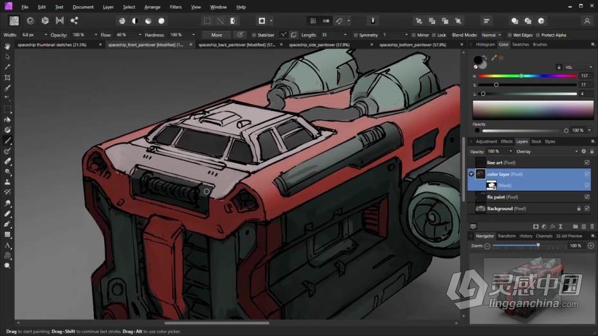Select the View hand tool
Screen dimensions: 598x336
(x=7, y=46)
